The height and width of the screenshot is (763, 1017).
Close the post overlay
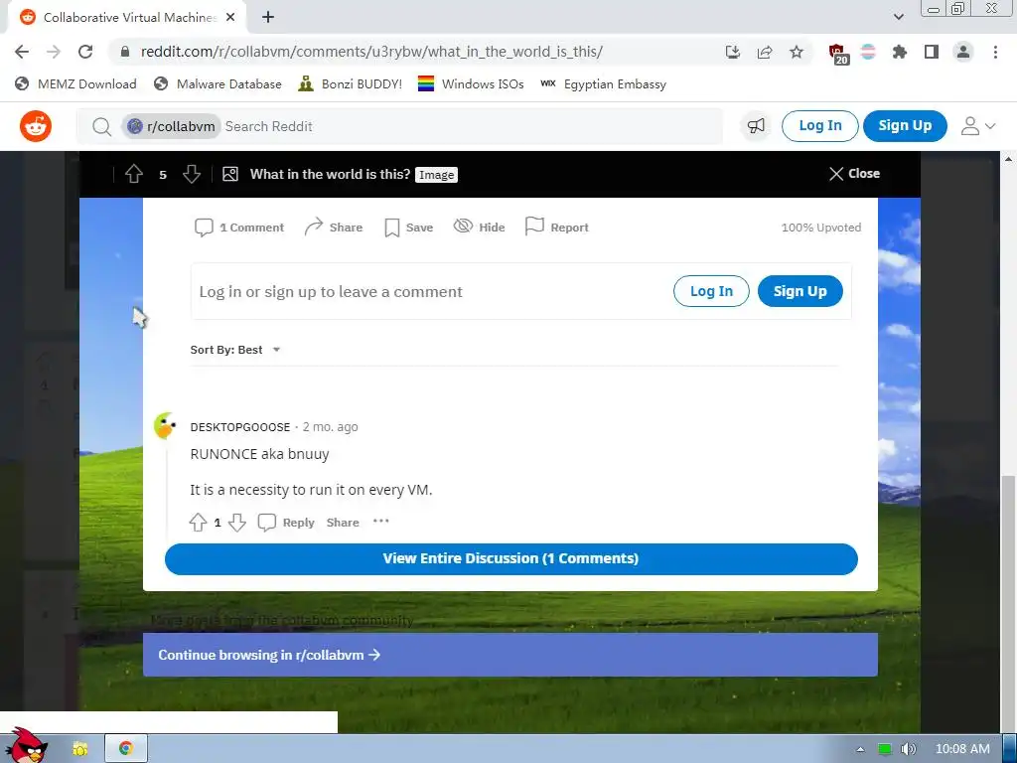pos(854,173)
